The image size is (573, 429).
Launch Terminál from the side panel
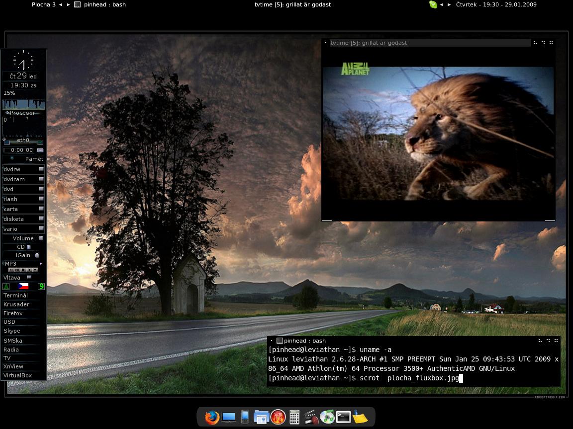pos(16,295)
